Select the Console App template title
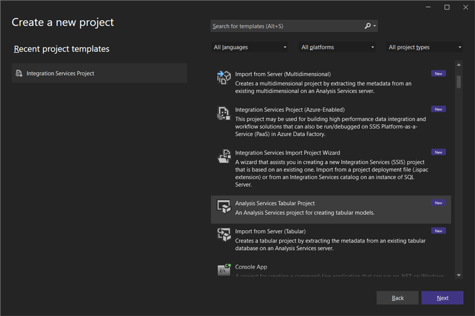475x316 pixels. pyautogui.click(x=251, y=267)
